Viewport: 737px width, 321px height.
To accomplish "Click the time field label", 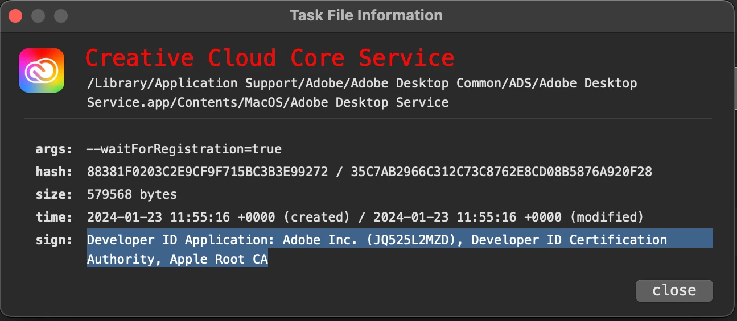I will 54,218.
